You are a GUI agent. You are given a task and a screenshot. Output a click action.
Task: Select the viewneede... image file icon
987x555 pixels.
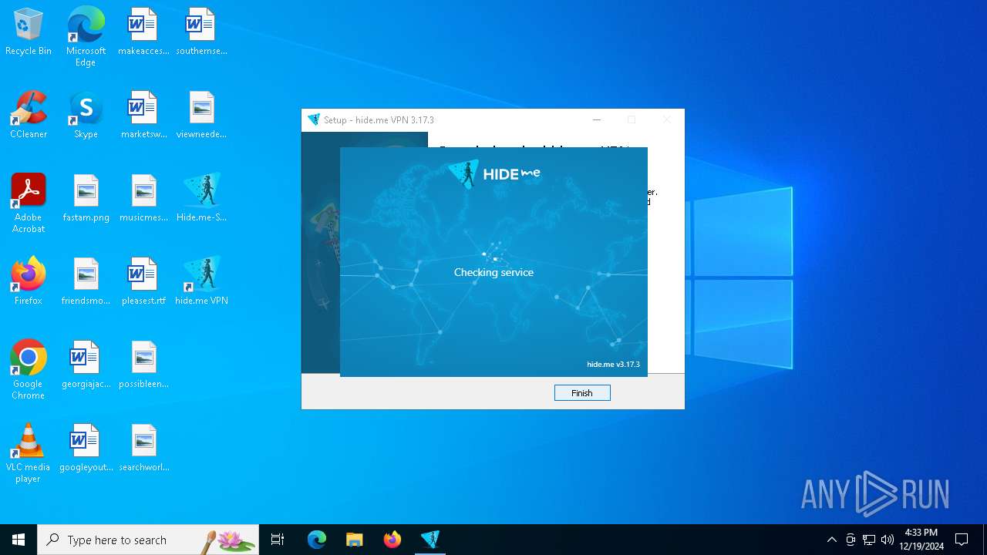pyautogui.click(x=201, y=116)
